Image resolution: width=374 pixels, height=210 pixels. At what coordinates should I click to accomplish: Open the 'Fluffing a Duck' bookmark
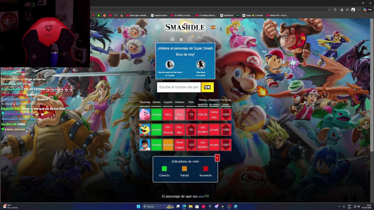point(181,15)
